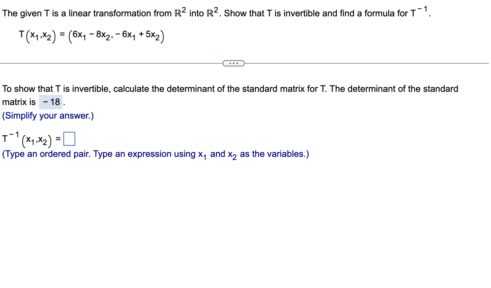Click the highlighted determinant answer −18
The height and width of the screenshot is (288, 491).
[x=51, y=102]
